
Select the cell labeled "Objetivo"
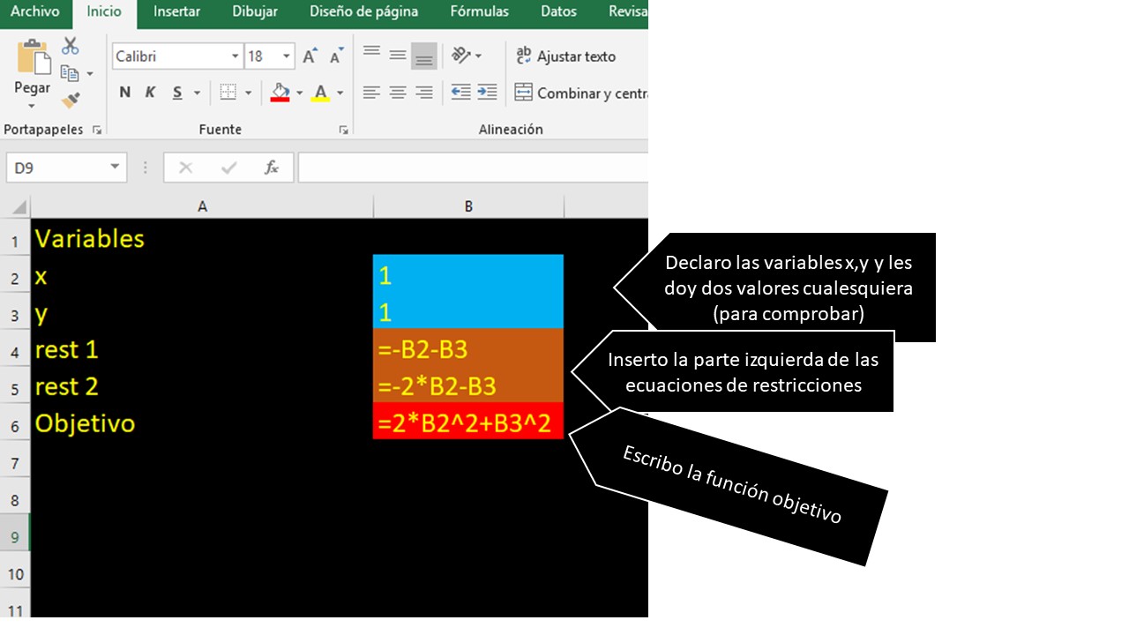(202, 423)
